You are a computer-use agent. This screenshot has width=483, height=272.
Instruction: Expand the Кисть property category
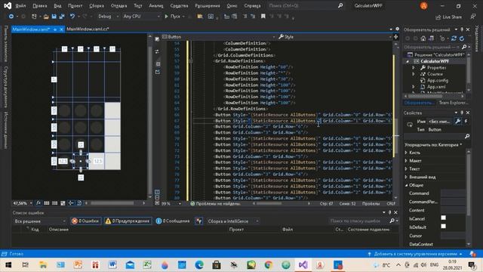point(406,153)
